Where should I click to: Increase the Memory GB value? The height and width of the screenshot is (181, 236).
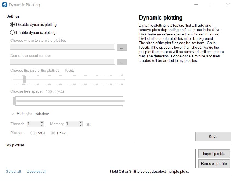point(81,122)
